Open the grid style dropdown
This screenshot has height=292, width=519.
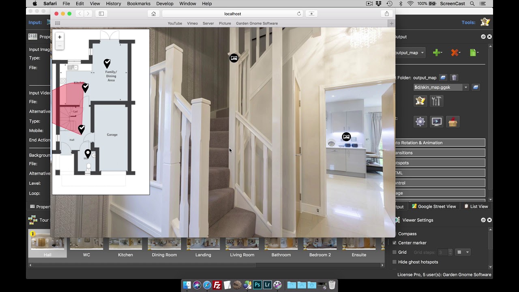(463, 252)
